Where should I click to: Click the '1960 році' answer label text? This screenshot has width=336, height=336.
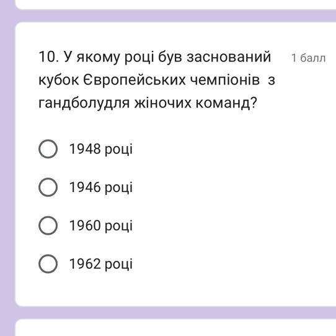pyautogui.click(x=100, y=225)
